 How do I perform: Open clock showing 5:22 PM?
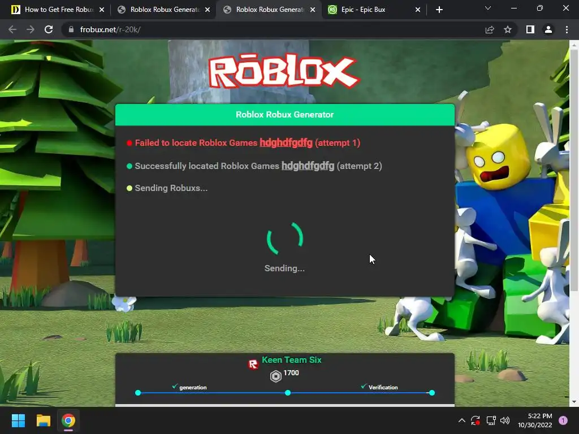[535, 420]
